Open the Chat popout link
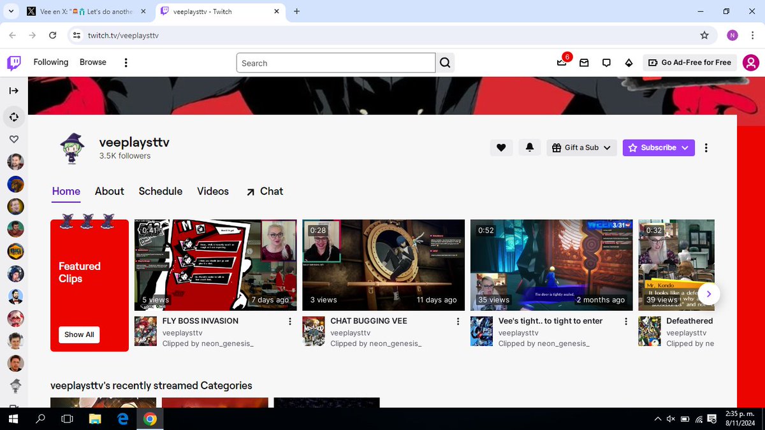This screenshot has width=765, height=430. pyautogui.click(x=265, y=191)
